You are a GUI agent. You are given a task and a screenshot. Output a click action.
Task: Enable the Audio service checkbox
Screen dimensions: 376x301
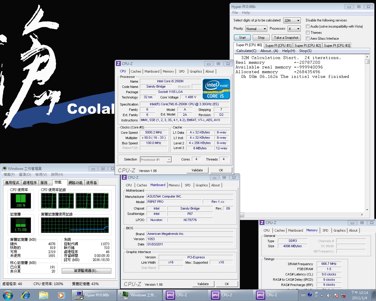point(308,26)
